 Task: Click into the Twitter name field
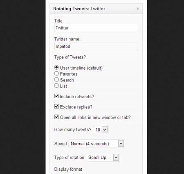(x=96, y=46)
